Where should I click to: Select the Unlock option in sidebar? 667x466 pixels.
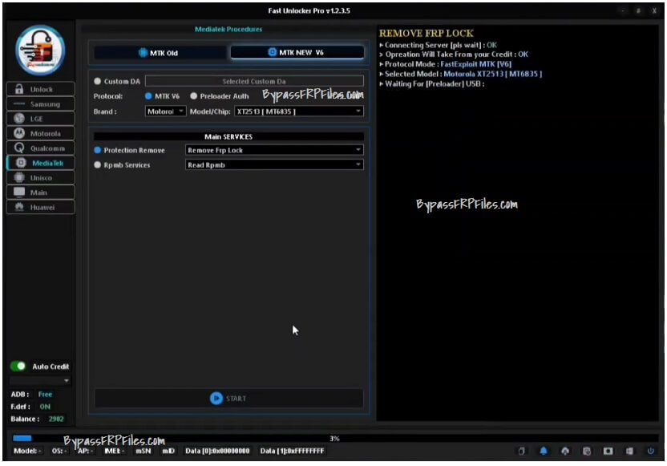point(40,89)
